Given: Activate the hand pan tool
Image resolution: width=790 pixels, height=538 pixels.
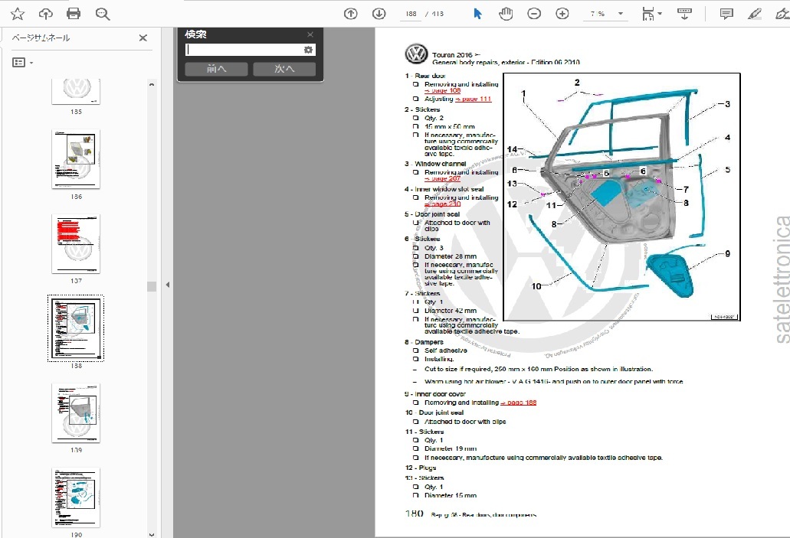Looking at the screenshot, I should point(506,14).
